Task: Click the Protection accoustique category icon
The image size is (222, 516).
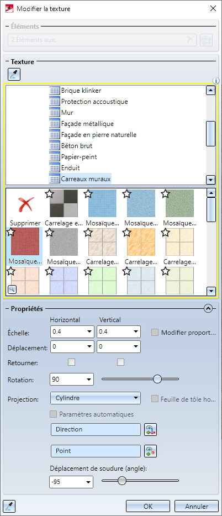Action: click(x=54, y=102)
